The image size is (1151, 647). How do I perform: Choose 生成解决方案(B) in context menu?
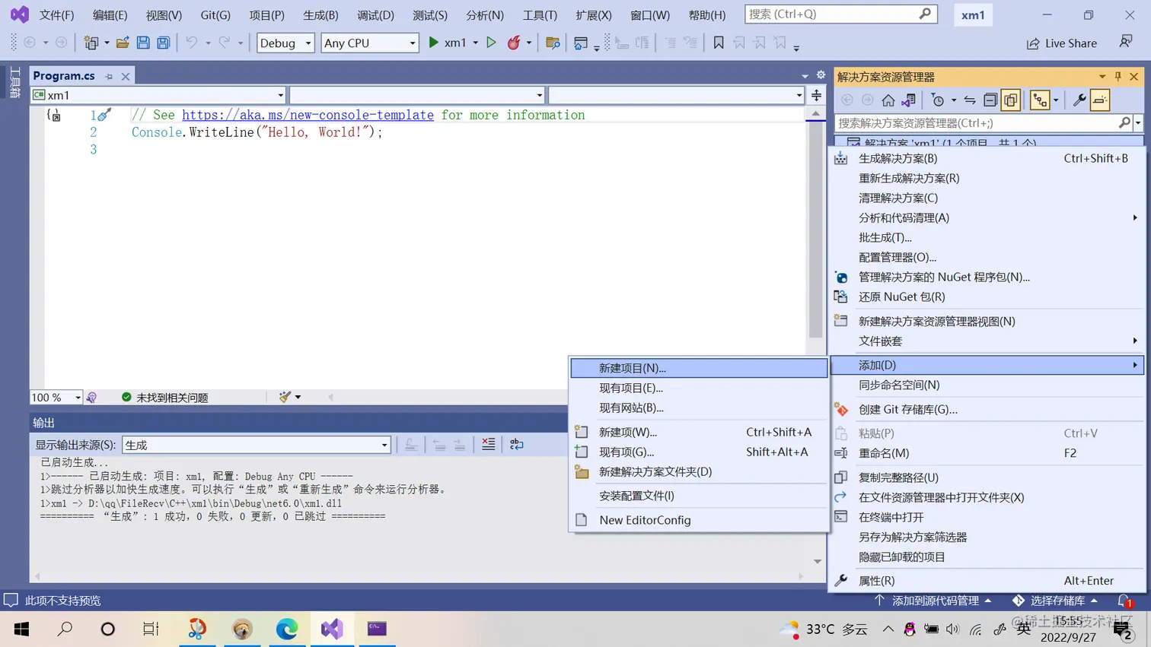tap(987, 158)
